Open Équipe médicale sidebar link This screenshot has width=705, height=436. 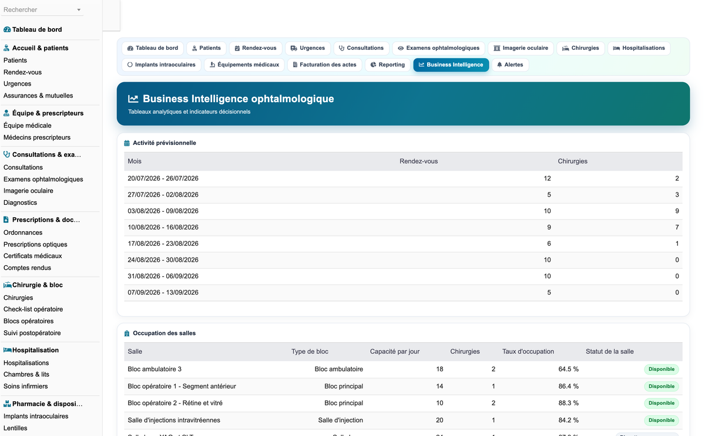(x=28, y=126)
